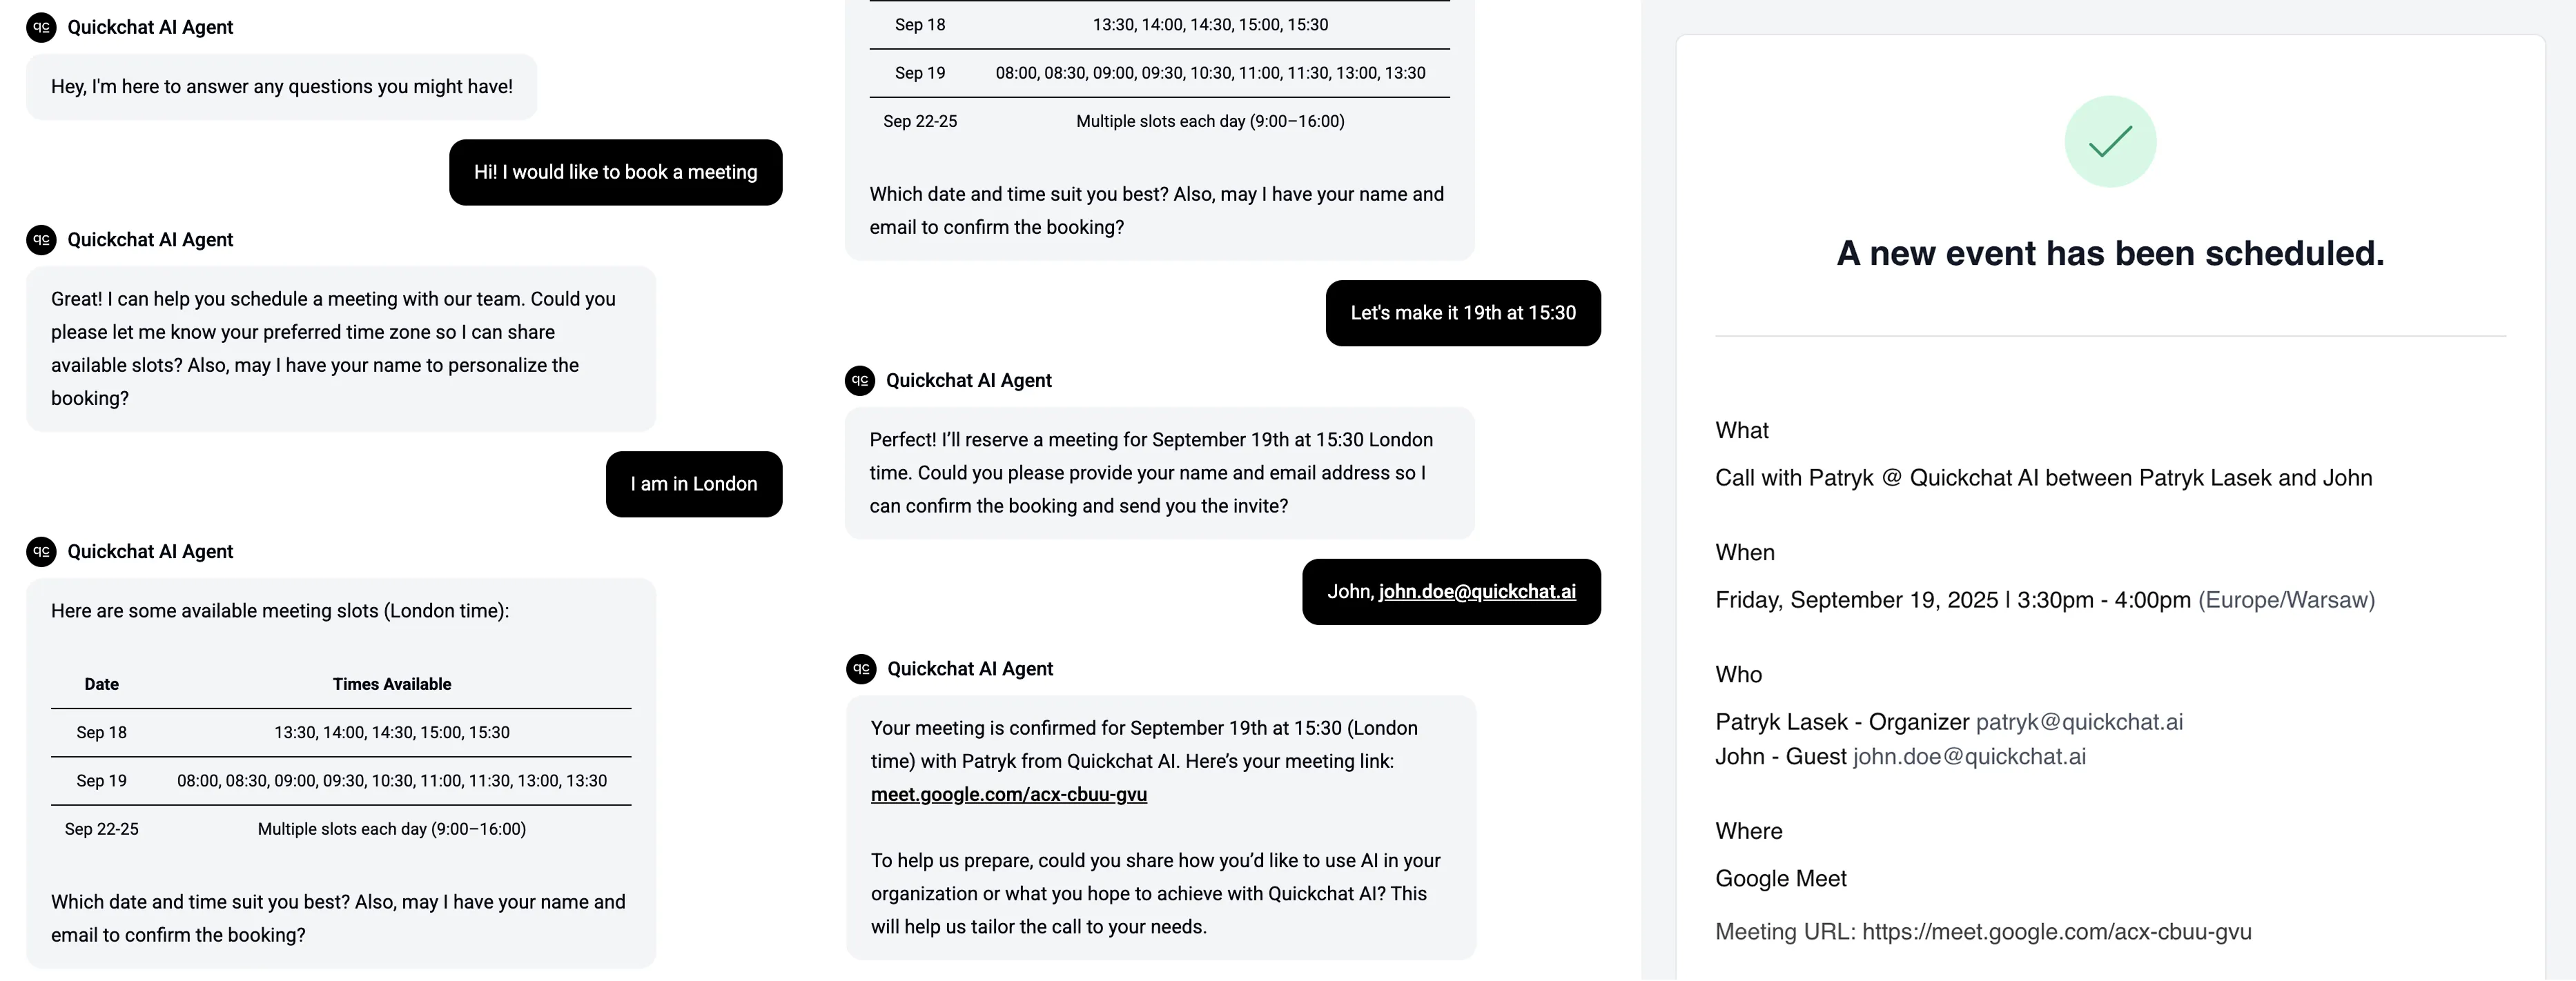
Task: Open the meet.google.com/acx-cbuu-gvu link in chat
Action: [x=1008, y=795]
